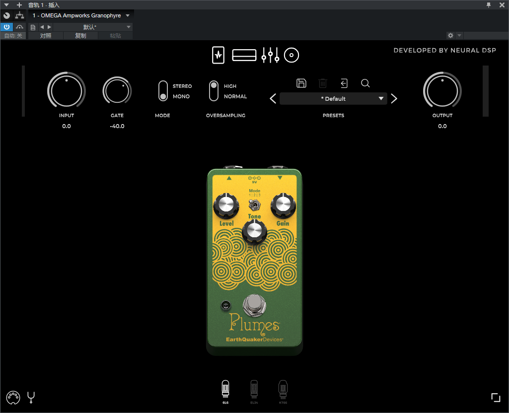Expand the dropdown beside the gear icon
The width and height of the screenshot is (509, 413).
pyautogui.click(x=459, y=35)
